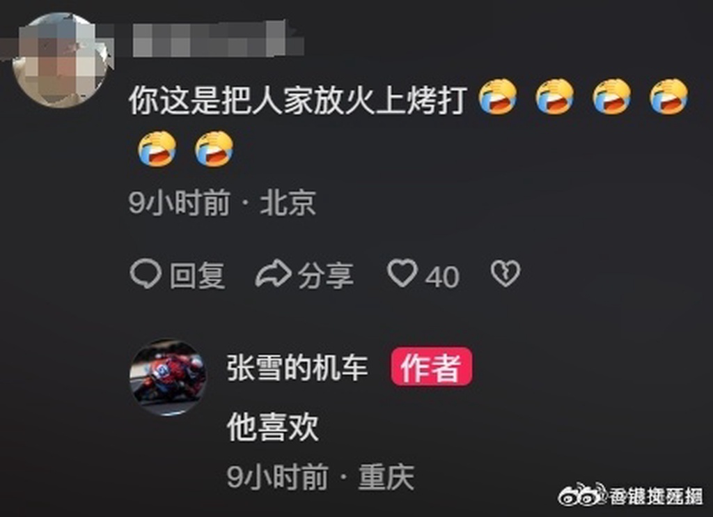Like the comment via heart icon
This screenshot has width=713, height=517.
pyautogui.click(x=402, y=274)
